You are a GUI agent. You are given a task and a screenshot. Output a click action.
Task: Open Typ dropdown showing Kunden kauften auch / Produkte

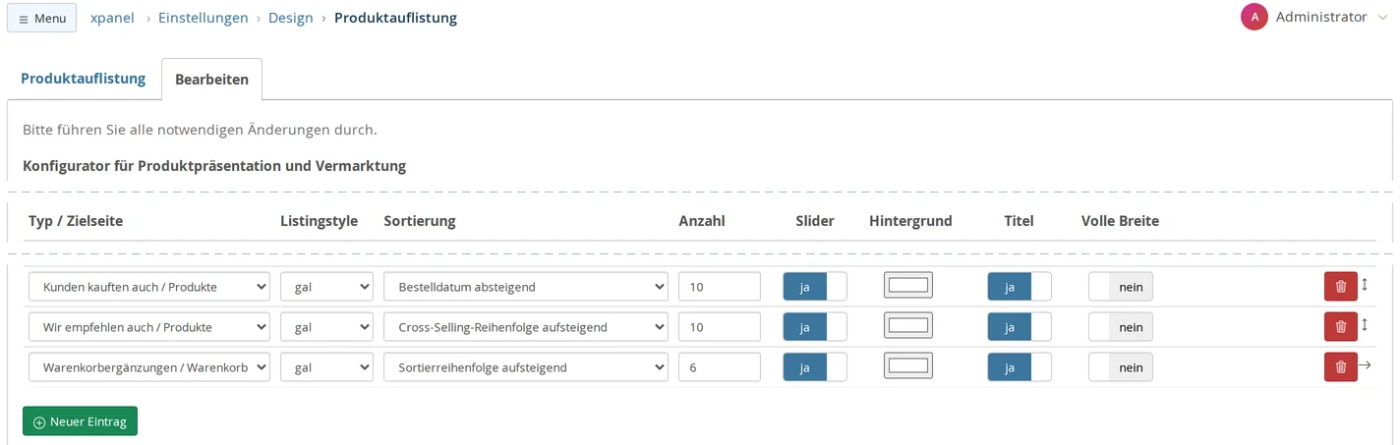coord(149,287)
